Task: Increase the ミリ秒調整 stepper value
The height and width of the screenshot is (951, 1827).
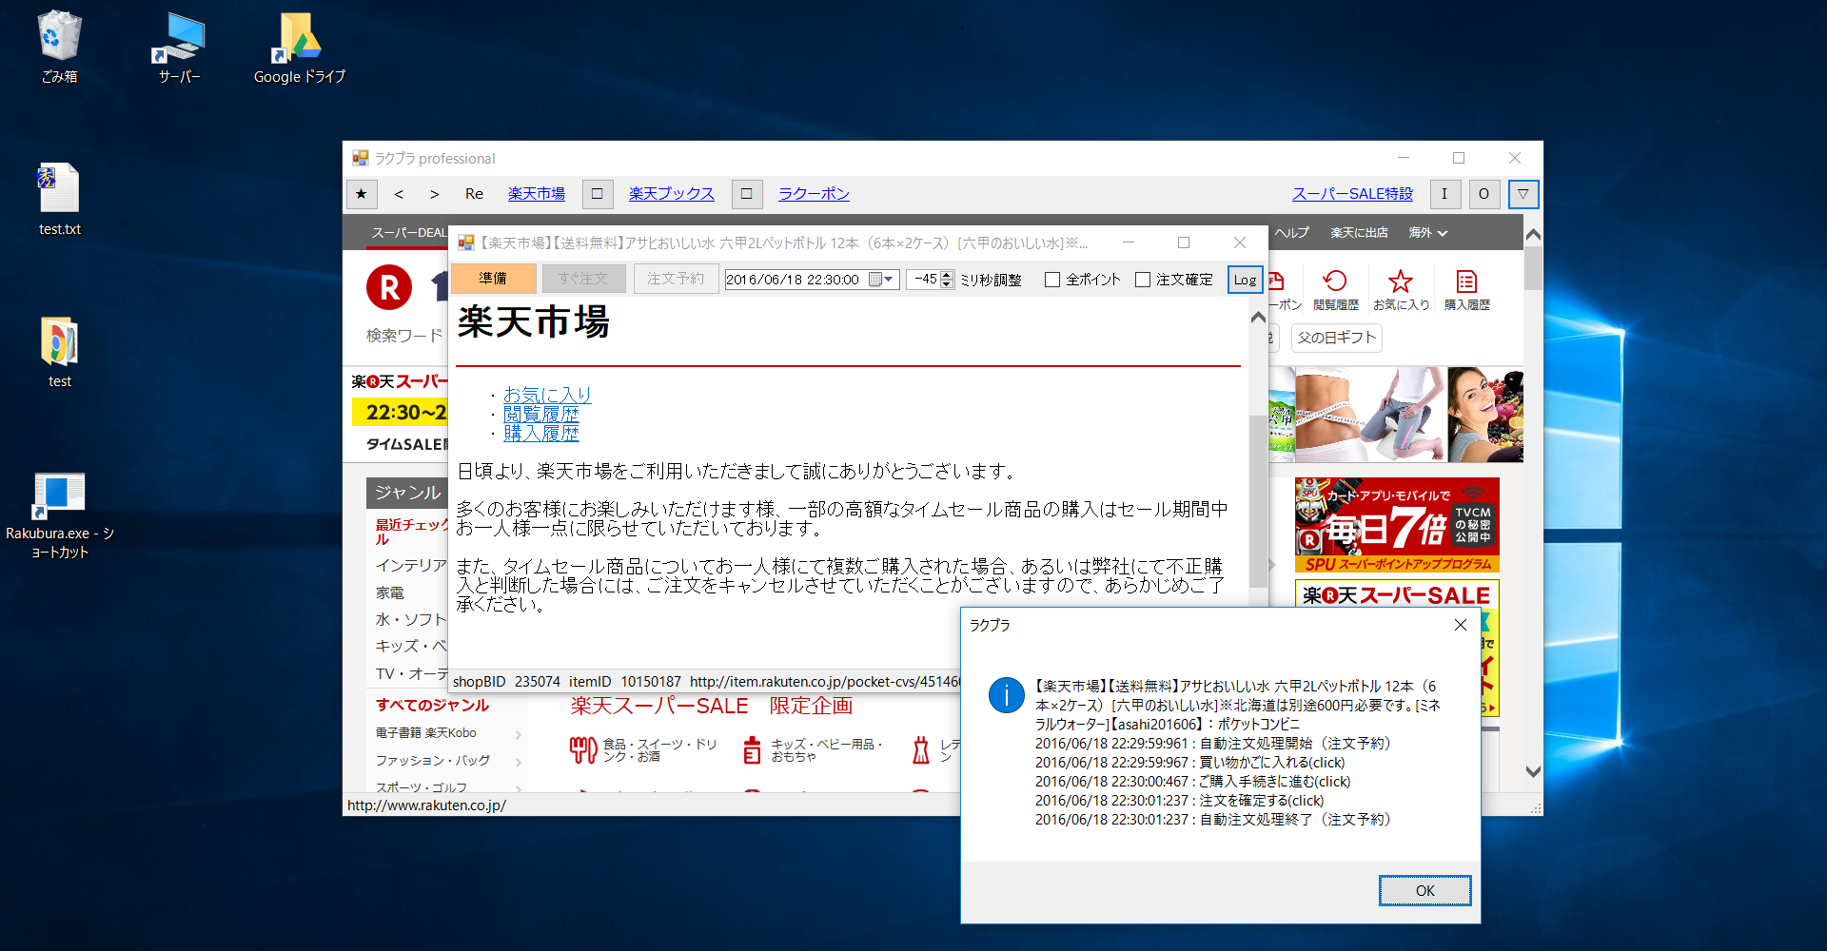Action: tap(947, 275)
